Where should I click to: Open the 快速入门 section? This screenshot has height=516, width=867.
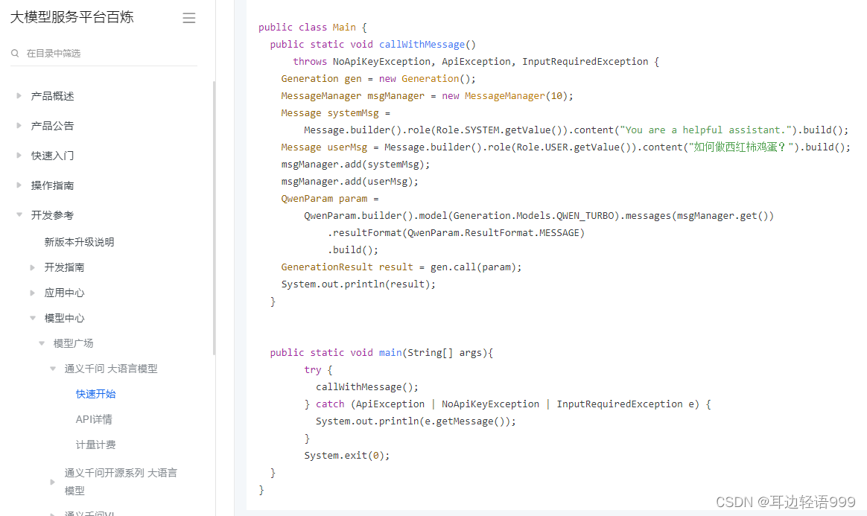click(x=53, y=156)
